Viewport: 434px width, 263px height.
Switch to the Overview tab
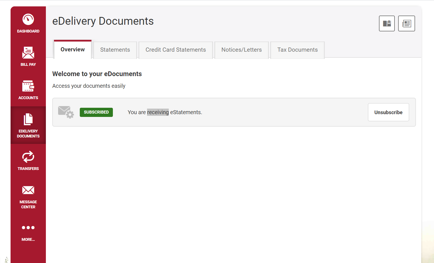[73, 50]
